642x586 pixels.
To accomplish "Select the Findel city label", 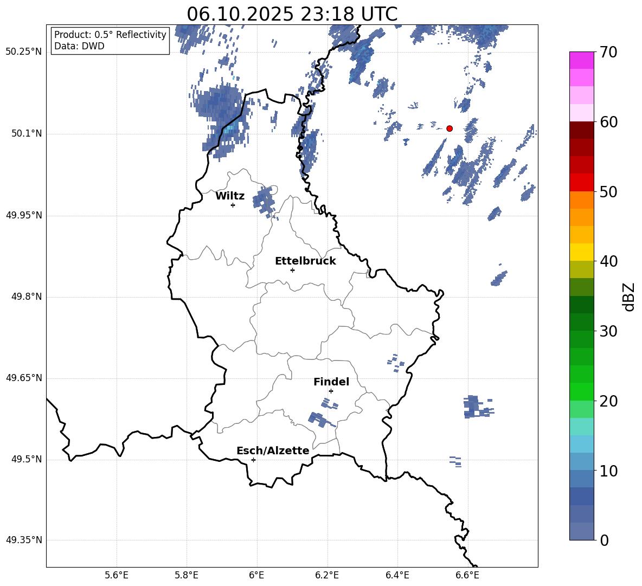I will (331, 382).
